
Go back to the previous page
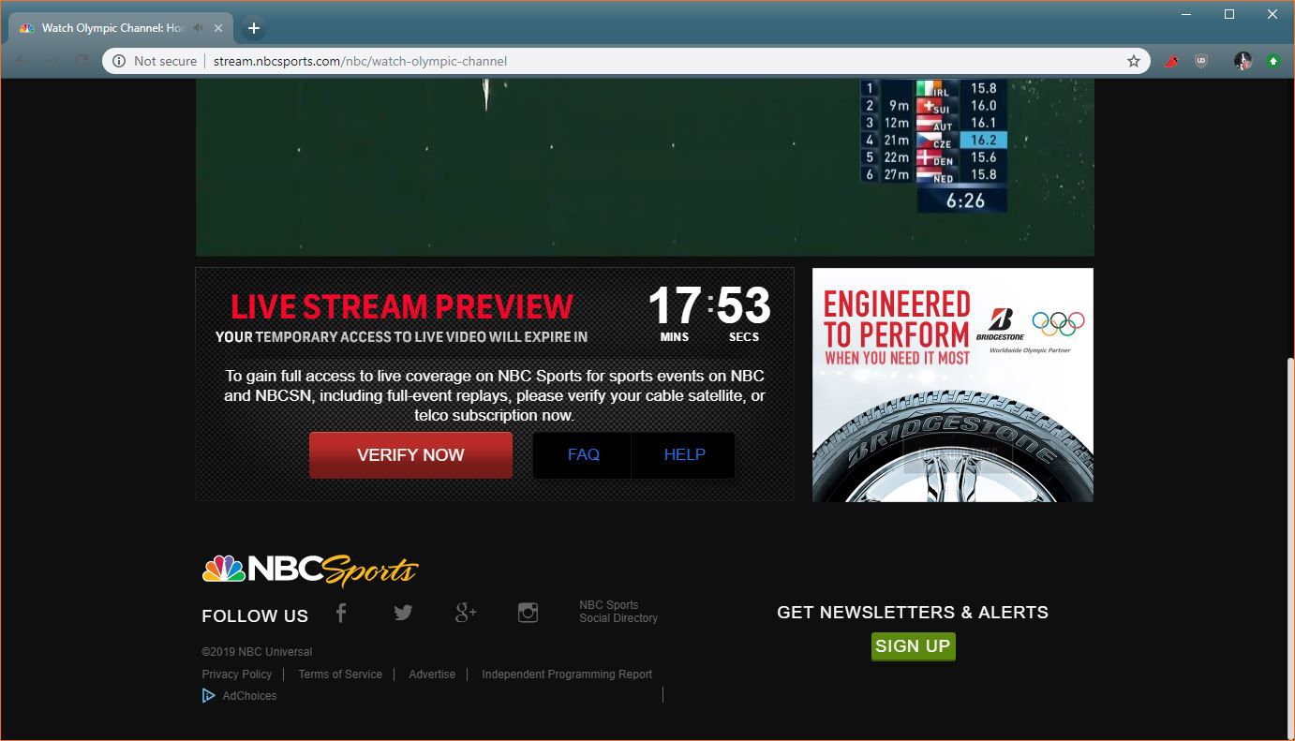tap(22, 61)
